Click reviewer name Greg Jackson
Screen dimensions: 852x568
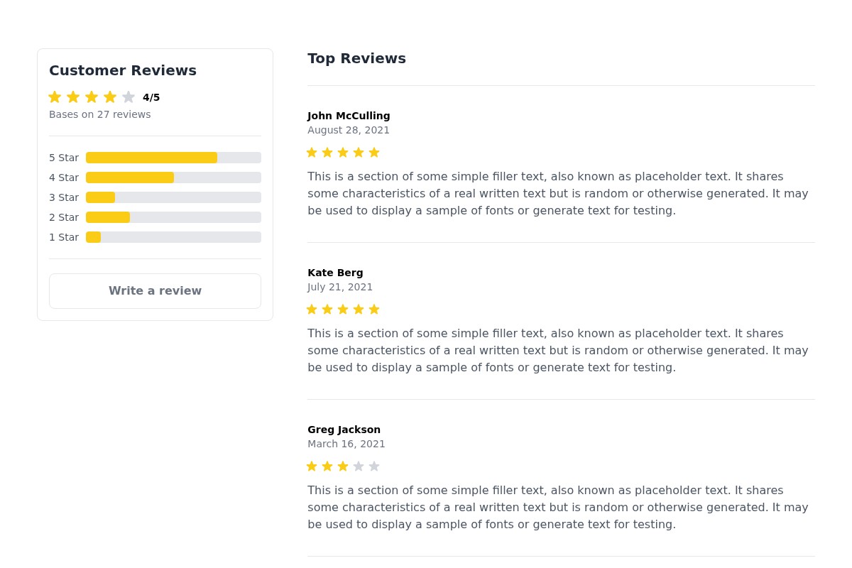[344, 430]
